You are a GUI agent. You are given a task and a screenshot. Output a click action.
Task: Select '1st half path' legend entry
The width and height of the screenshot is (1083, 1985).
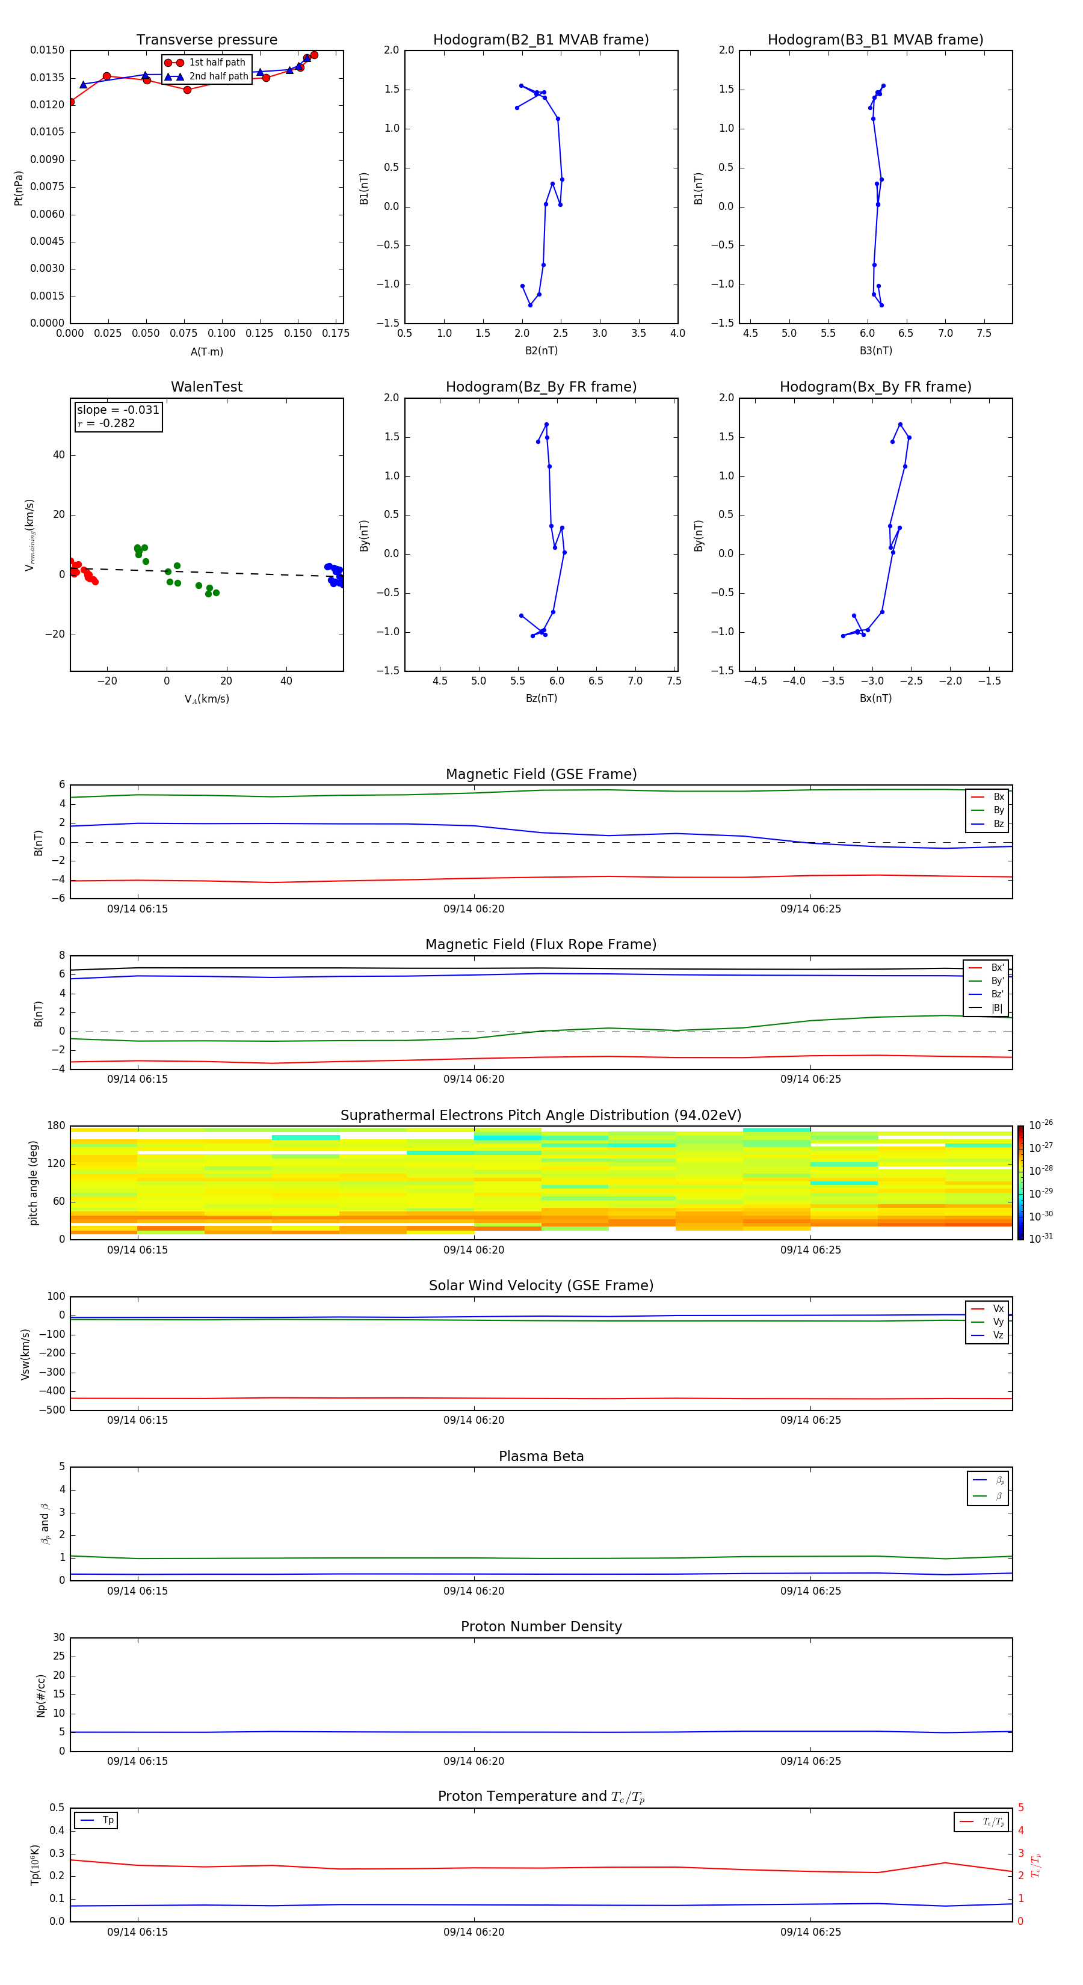click(206, 63)
